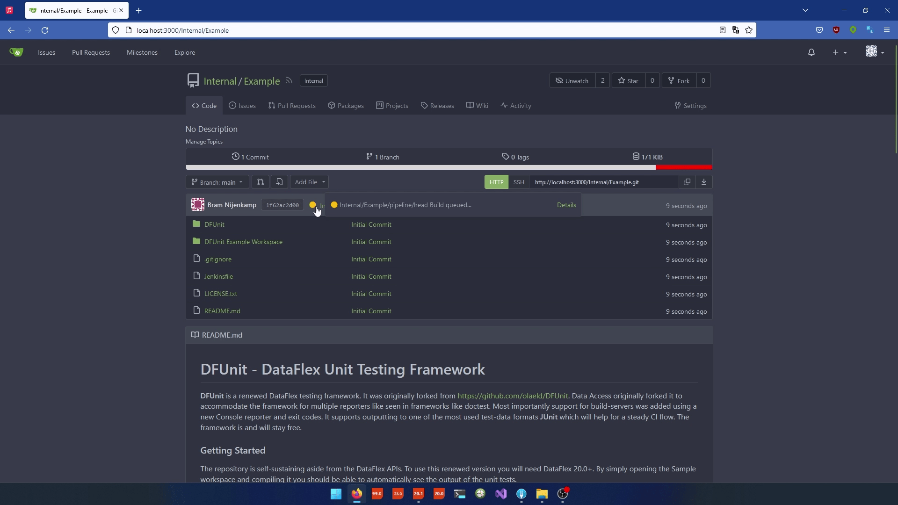
Task: Click the clone URL input field
Action: pos(603,182)
